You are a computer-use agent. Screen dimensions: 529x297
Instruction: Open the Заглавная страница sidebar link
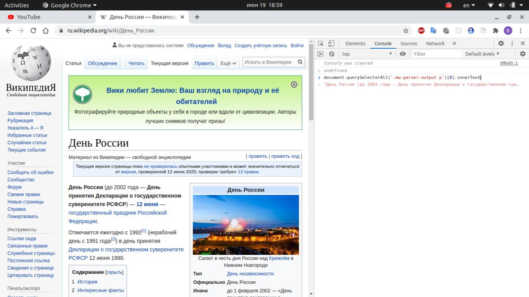click(x=29, y=113)
